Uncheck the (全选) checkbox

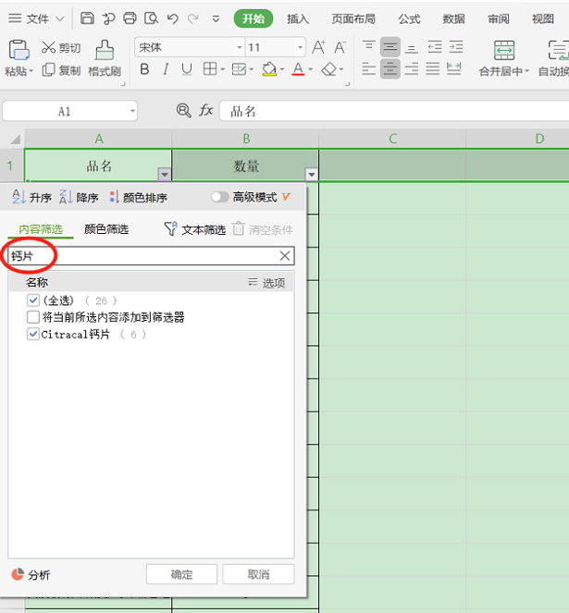33,300
